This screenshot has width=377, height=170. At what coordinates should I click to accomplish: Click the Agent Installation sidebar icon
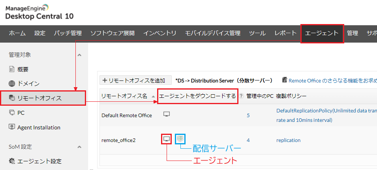click(12, 127)
